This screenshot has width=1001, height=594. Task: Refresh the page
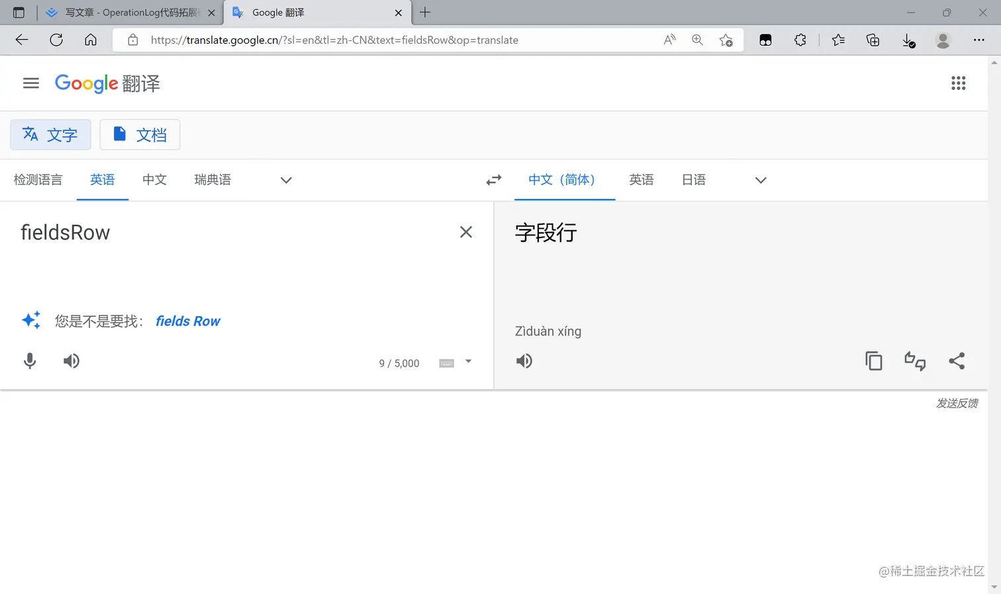[56, 40]
